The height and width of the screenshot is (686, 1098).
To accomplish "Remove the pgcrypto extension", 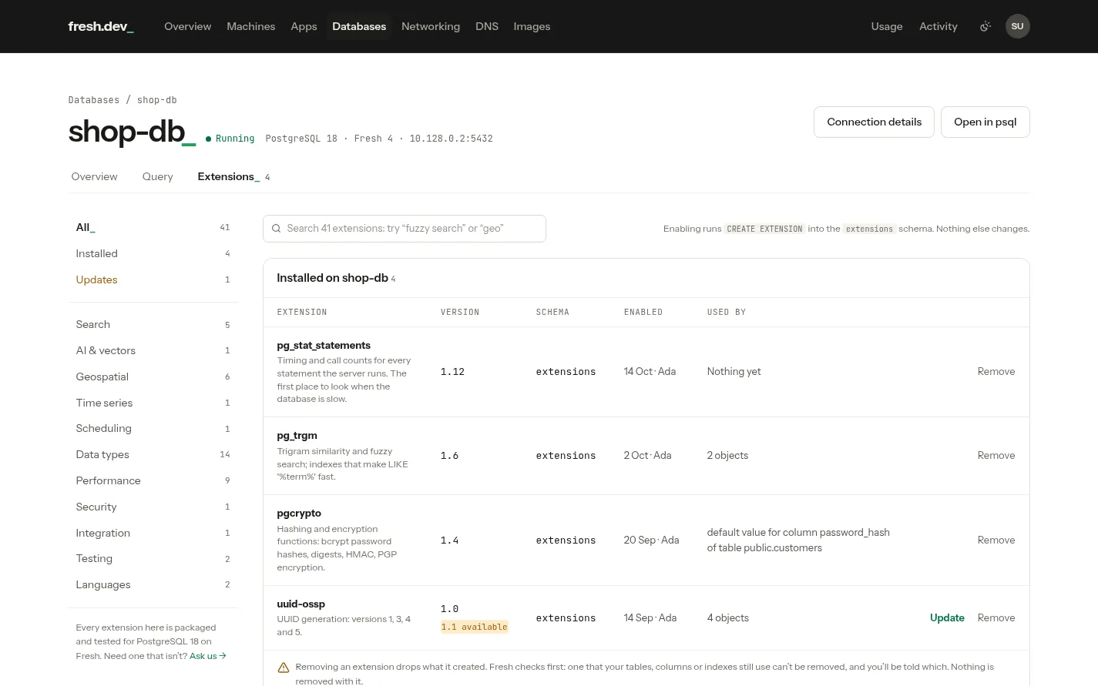I will click(996, 540).
